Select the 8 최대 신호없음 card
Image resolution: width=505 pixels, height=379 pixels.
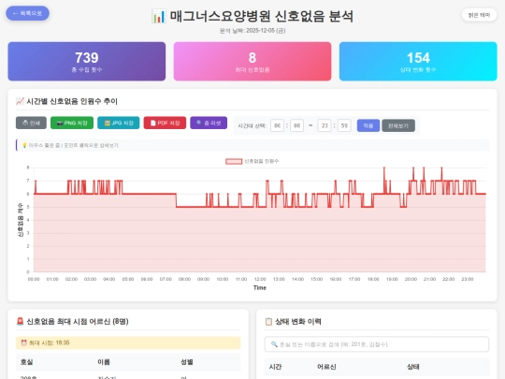[252, 61]
